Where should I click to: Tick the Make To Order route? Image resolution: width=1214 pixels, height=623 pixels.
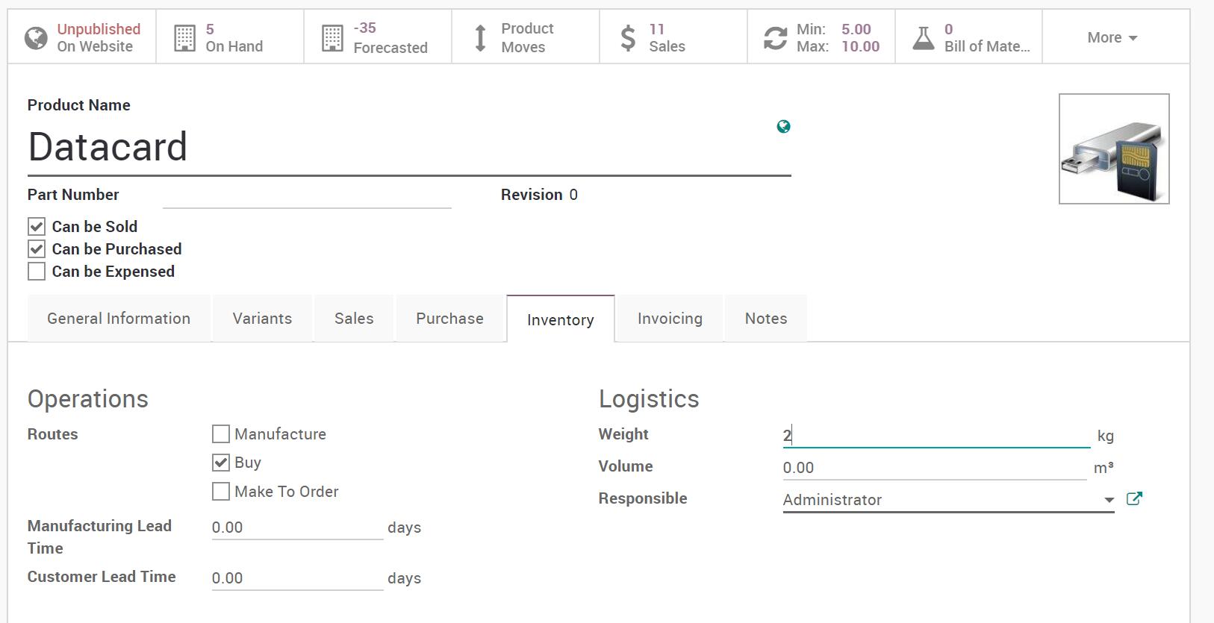[x=221, y=492]
